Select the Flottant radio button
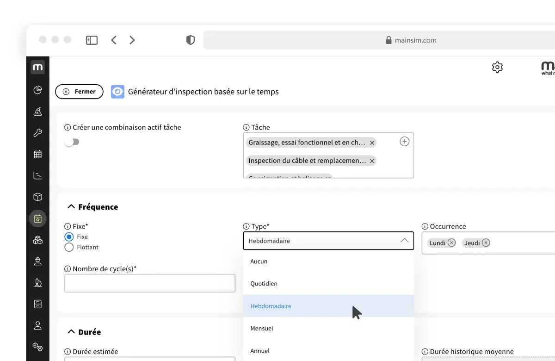Image resolution: width=555 pixels, height=361 pixels. click(69, 247)
